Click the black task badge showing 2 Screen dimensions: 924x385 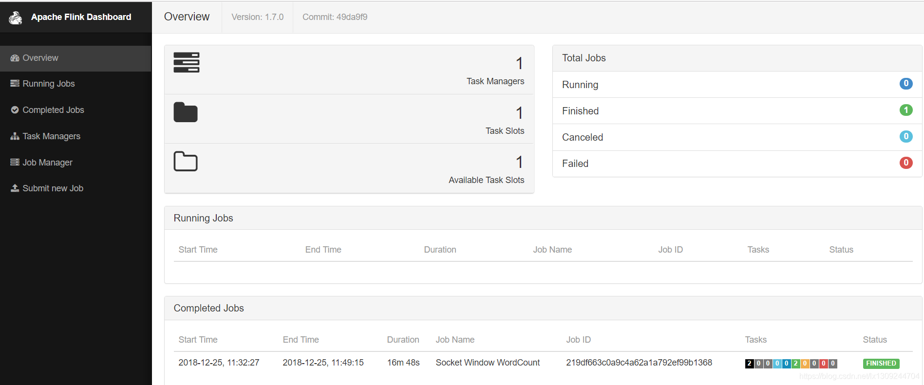750,364
